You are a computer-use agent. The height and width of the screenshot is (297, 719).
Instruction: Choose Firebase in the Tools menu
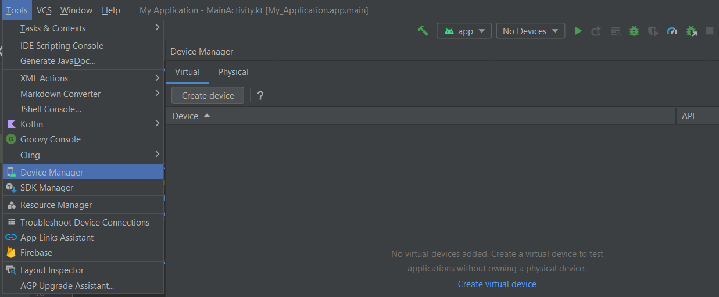(36, 252)
